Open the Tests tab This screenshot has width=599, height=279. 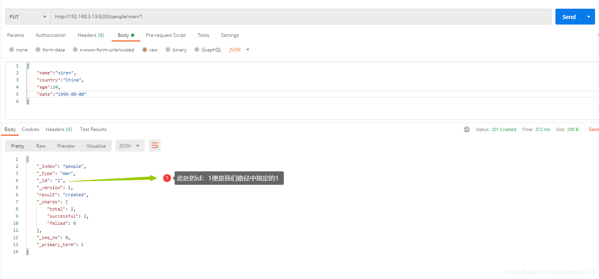pyautogui.click(x=203, y=35)
